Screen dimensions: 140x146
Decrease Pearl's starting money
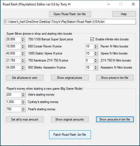[x=23, y=110]
